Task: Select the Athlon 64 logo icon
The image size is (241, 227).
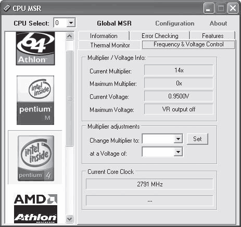Action: pos(35,48)
